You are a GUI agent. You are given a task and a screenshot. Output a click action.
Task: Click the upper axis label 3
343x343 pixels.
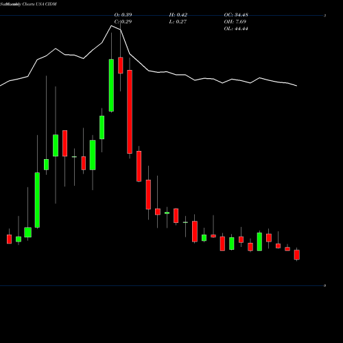324,16
